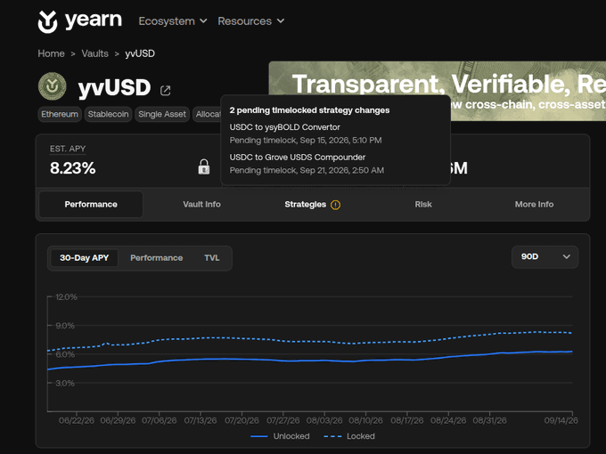606x454 pixels.
Task: Click the 06/22/26 date label
Action: (x=77, y=420)
